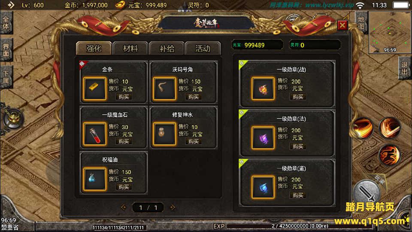Select the red blood stone vial icon
Viewport: 412px width, 232px height.
(94, 134)
